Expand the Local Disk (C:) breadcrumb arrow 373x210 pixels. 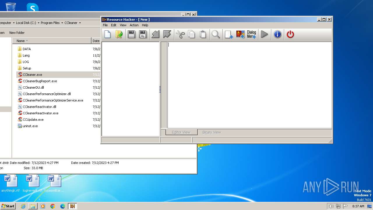tap(38, 23)
